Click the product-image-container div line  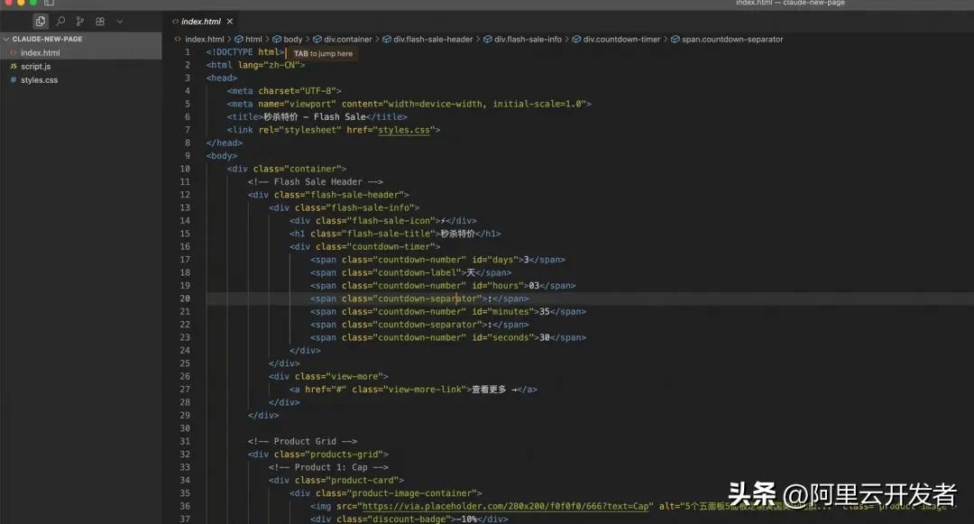(385, 493)
